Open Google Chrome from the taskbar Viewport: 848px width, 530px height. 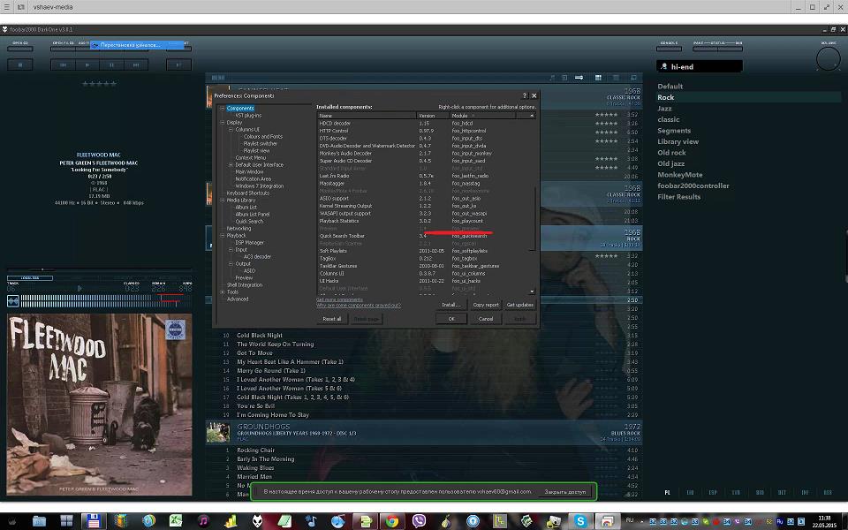390,521
